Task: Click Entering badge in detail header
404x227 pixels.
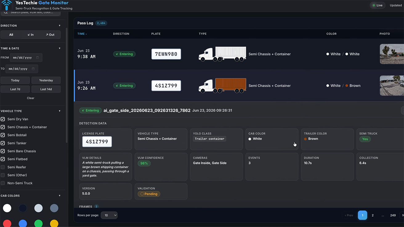Action: pyautogui.click(x=91, y=110)
